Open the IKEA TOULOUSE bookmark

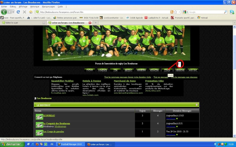pyautogui.click(x=89, y=18)
